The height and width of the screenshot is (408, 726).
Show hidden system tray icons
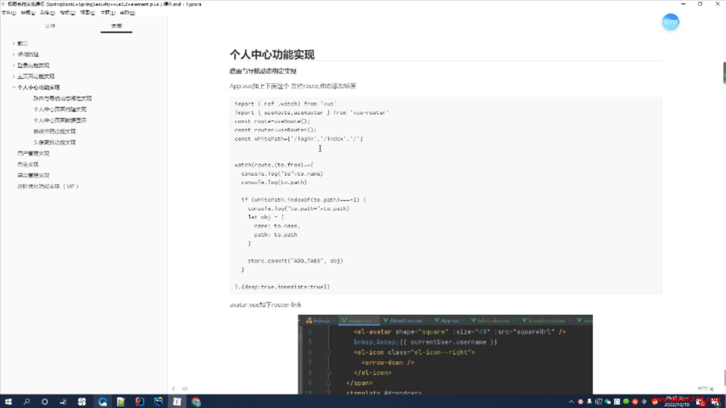[571, 402]
